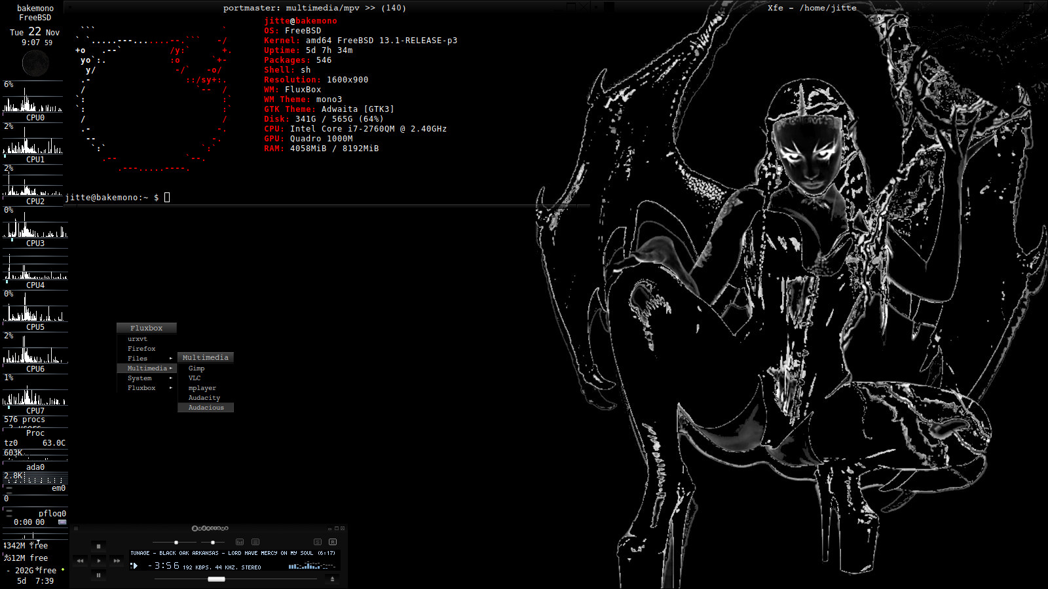Open the Audacious main menu icon
This screenshot has width=1048, height=589.
(76, 528)
